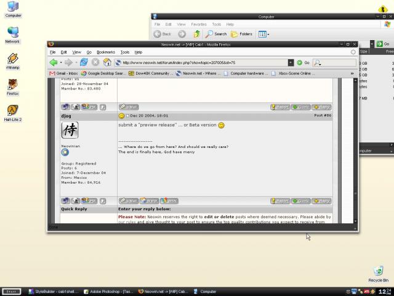Click the Post #86 link
Viewport: 394px width, 296px height.
tap(323, 115)
